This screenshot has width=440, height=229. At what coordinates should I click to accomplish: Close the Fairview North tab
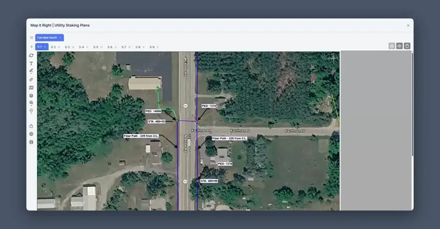click(60, 38)
